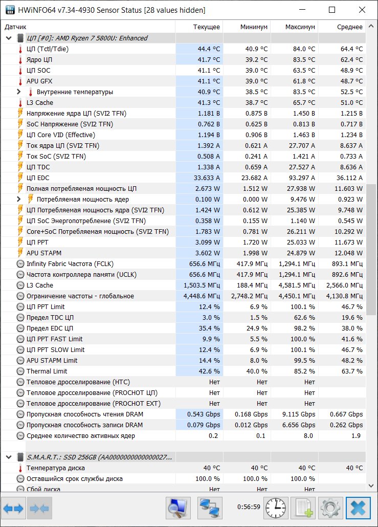Select the ЦП PPT FAST Limit row

tap(184, 339)
